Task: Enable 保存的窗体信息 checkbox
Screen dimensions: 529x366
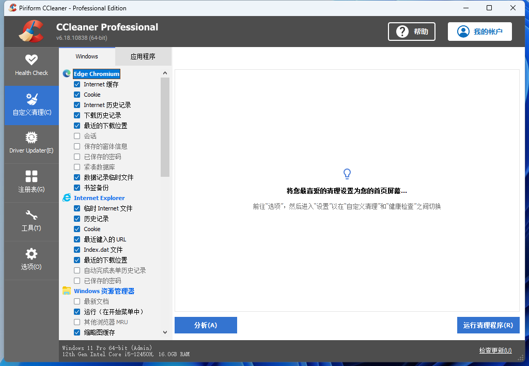Action: click(x=77, y=146)
